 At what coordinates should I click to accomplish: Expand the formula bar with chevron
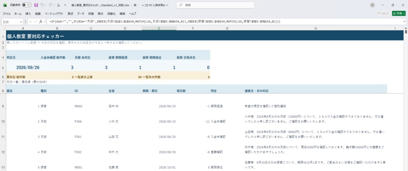tap(405, 22)
